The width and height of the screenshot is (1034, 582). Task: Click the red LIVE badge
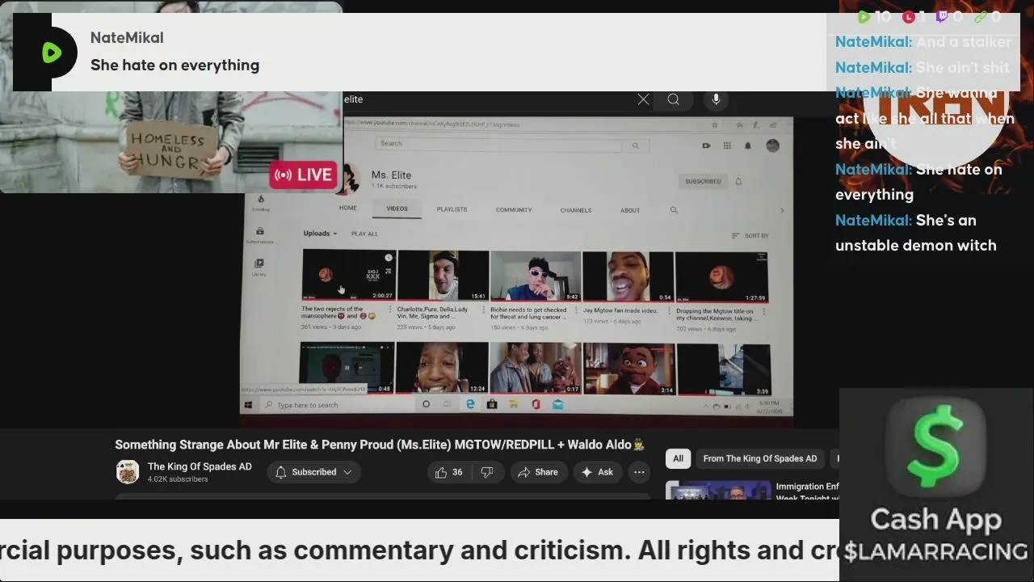tap(303, 175)
